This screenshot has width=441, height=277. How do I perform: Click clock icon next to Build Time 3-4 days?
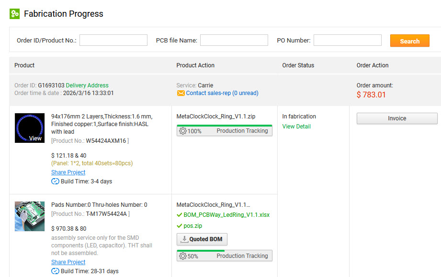point(55,181)
